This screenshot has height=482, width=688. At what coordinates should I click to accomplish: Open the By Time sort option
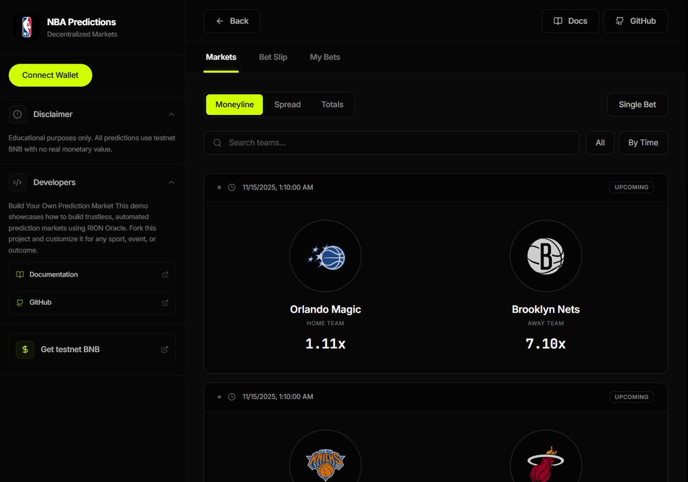pos(643,143)
